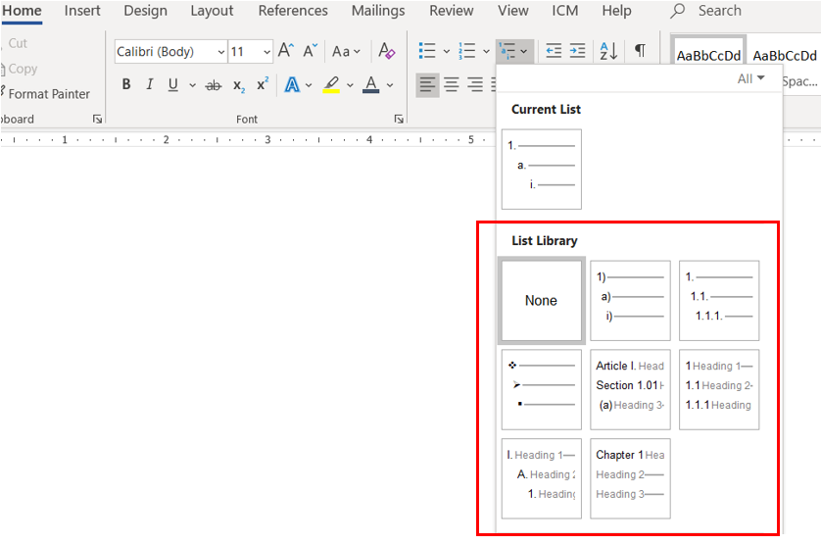Toggle Bold formatting
The width and height of the screenshot is (821, 544).
click(126, 85)
